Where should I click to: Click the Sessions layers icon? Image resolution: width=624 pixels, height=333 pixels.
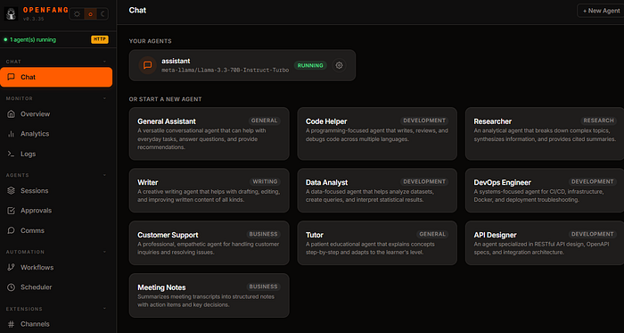click(x=11, y=191)
